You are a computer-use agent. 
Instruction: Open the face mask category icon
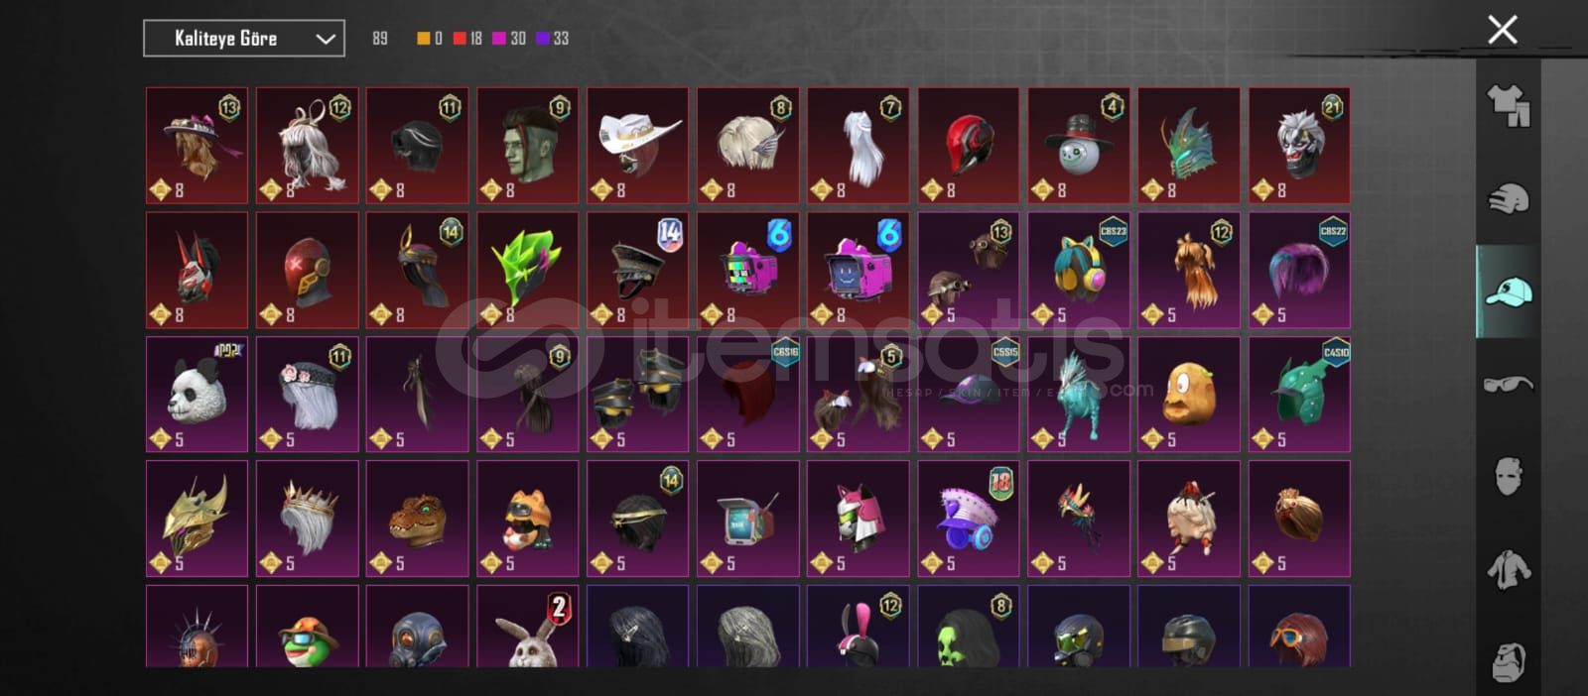coord(1508,477)
